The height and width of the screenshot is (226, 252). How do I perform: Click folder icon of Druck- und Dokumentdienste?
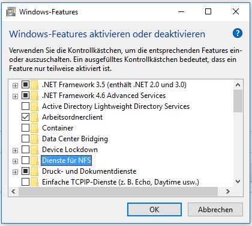pos(34,171)
